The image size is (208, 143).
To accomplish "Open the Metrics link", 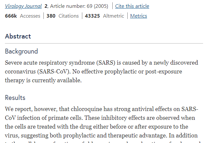I will tap(138, 16).
